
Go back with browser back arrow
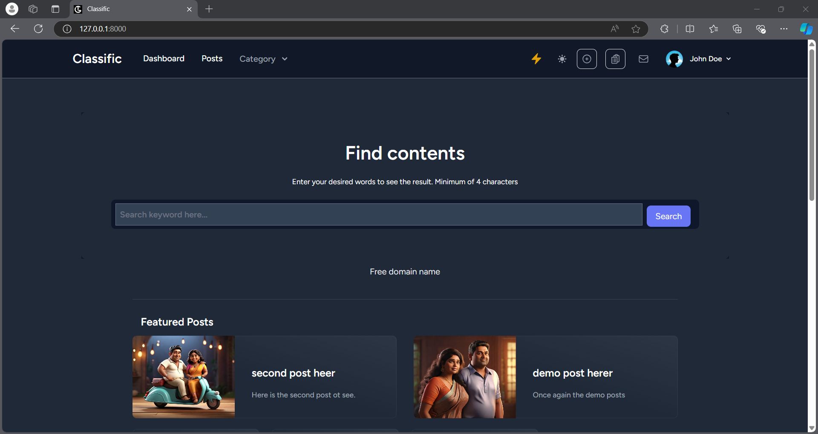coord(15,29)
